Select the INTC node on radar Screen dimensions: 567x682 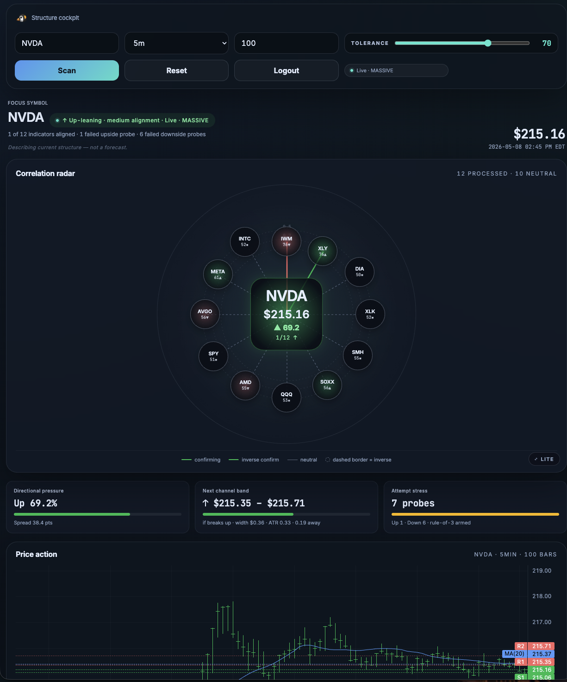point(245,241)
